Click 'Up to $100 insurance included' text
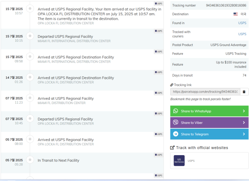The image size is (249, 181). pos(231,65)
